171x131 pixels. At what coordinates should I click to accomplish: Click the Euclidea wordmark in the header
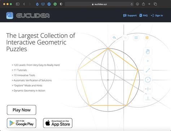[x=33, y=16]
